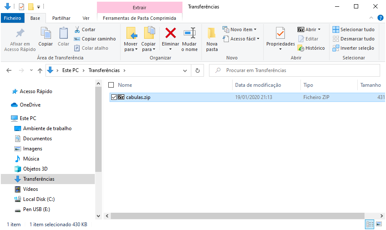The height and width of the screenshot is (230, 386).
Task: Collapse the ribbon with the chevron
Action: click(371, 18)
